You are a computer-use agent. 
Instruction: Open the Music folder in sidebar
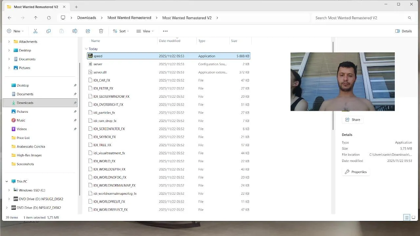[21, 120]
